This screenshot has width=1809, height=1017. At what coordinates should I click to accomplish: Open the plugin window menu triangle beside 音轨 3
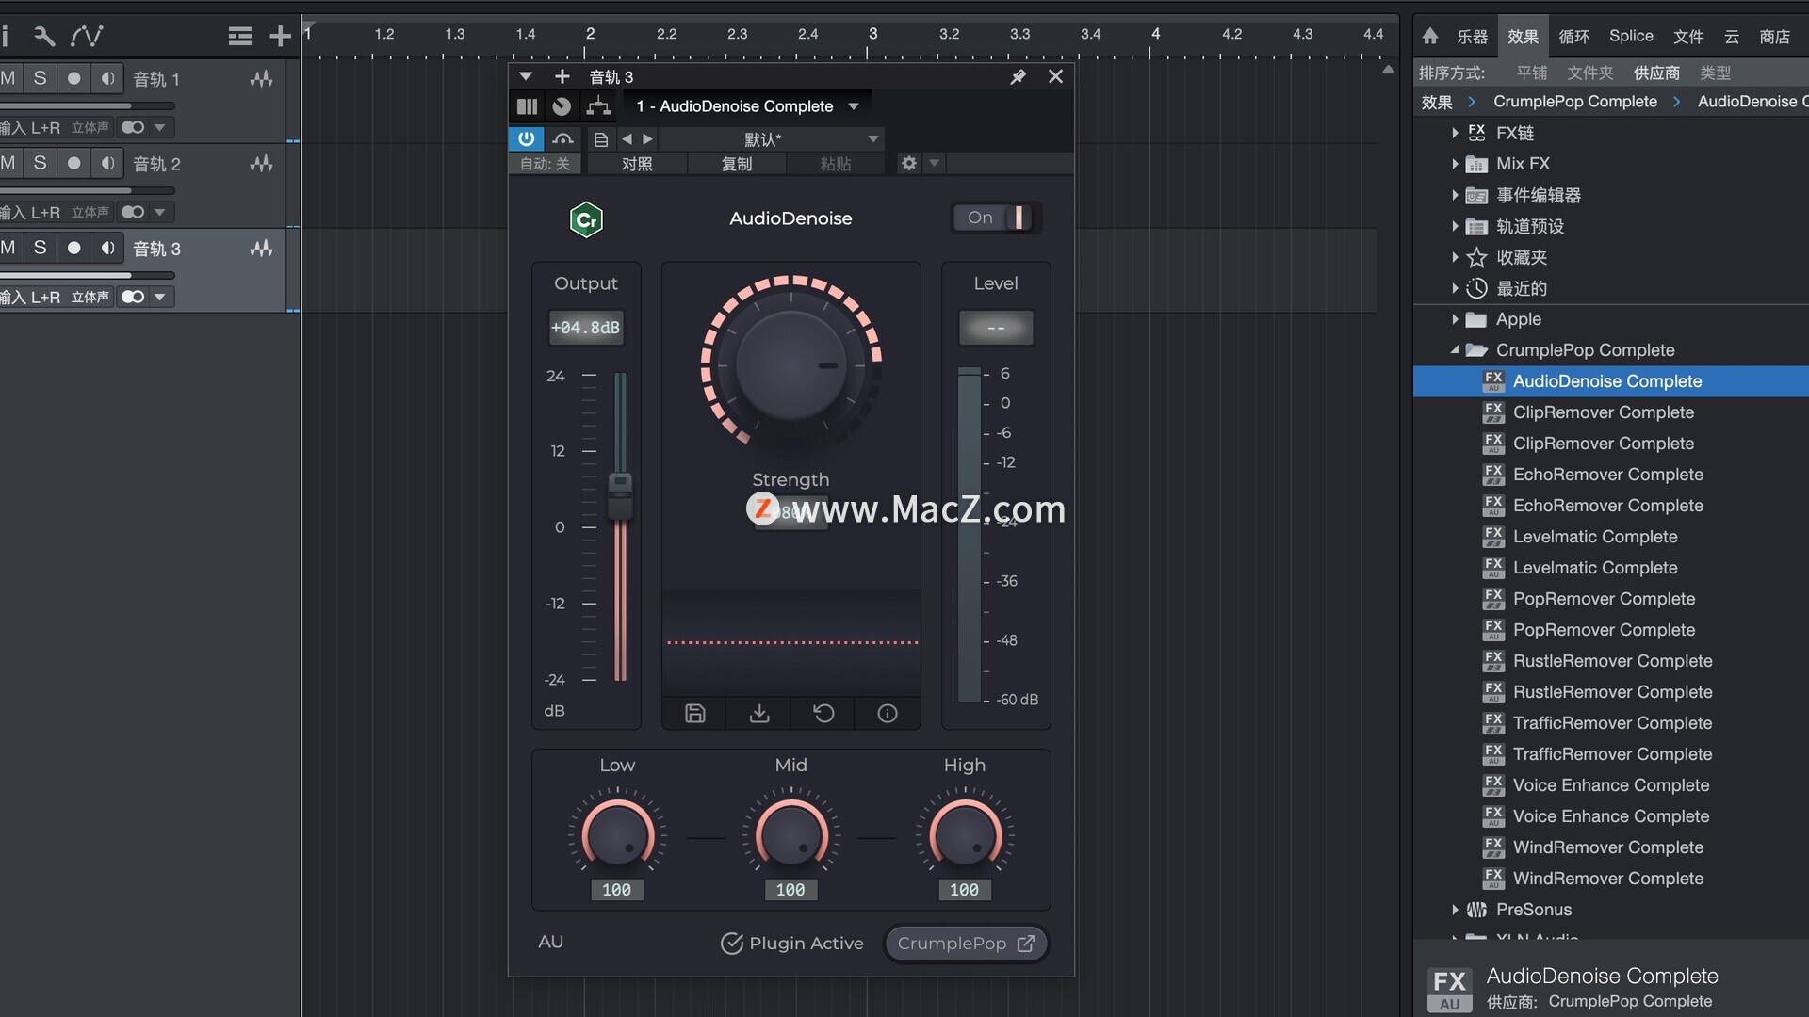(x=526, y=76)
